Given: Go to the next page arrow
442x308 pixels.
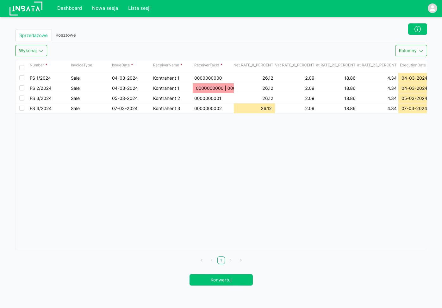Looking at the screenshot, I should click(x=231, y=260).
